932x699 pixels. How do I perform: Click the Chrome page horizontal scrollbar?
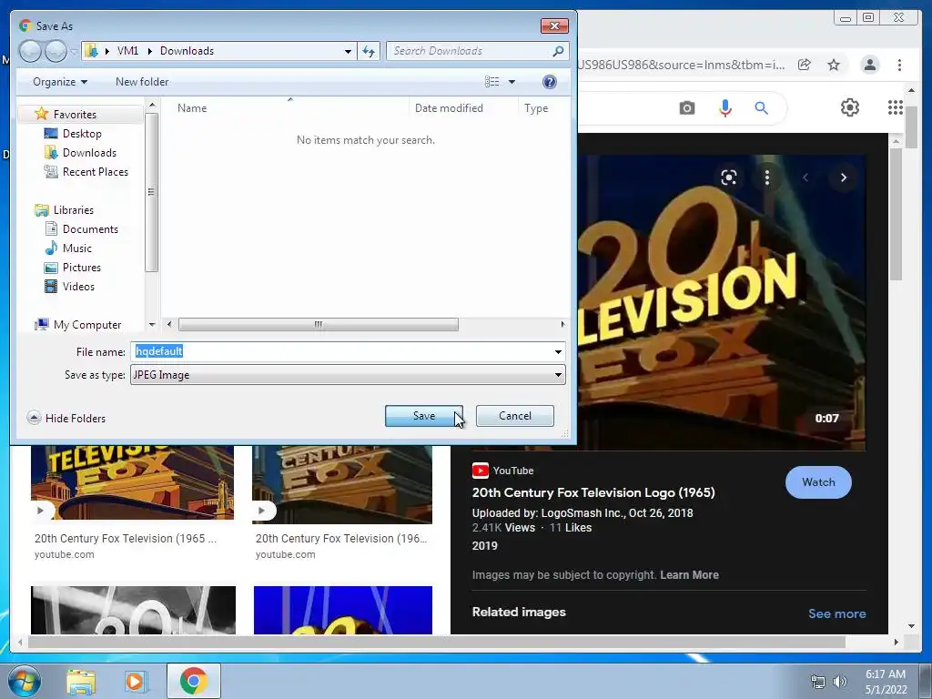point(437,643)
